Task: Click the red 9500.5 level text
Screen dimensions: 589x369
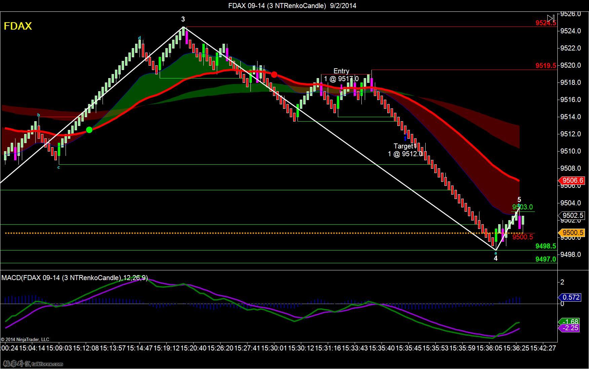Action: (522, 237)
